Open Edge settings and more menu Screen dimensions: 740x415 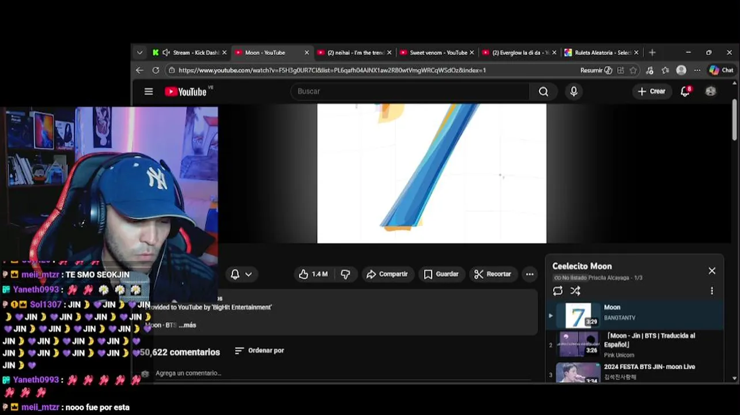point(697,70)
